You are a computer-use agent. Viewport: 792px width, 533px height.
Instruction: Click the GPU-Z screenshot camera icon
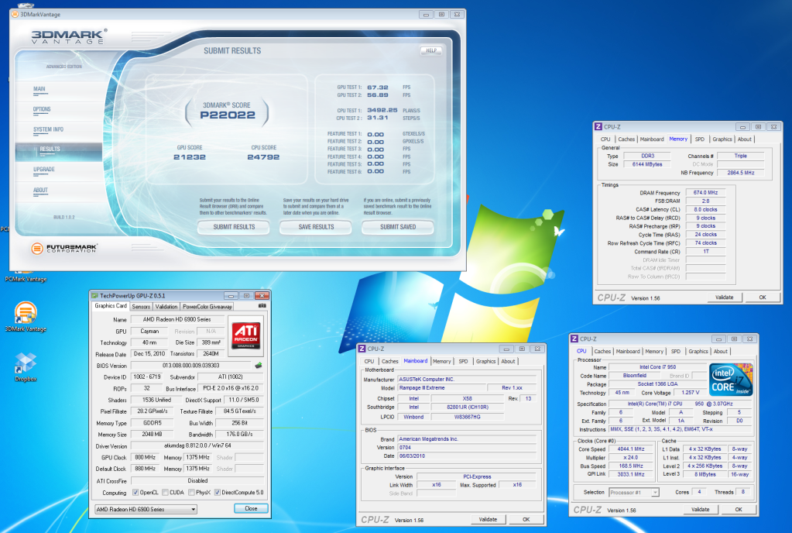(262, 306)
